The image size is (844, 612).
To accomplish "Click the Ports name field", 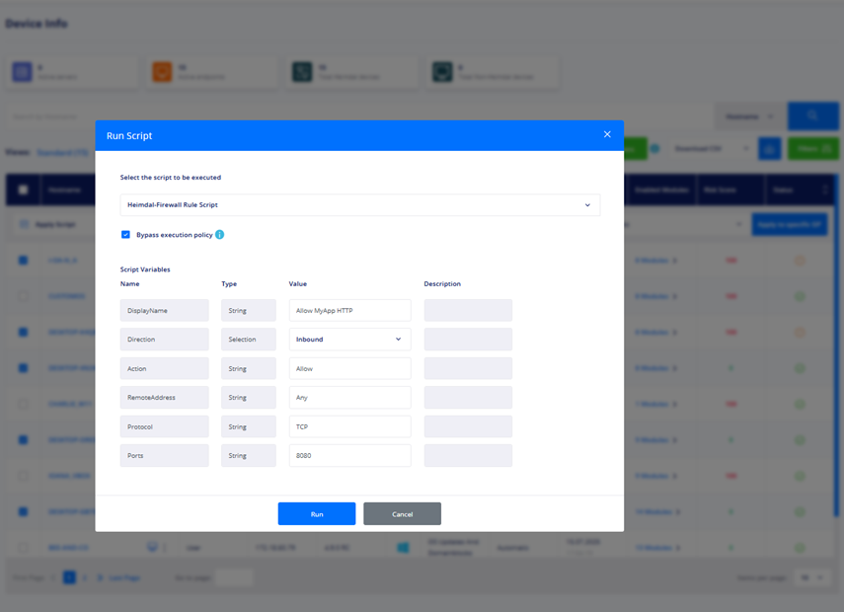I will coord(164,455).
